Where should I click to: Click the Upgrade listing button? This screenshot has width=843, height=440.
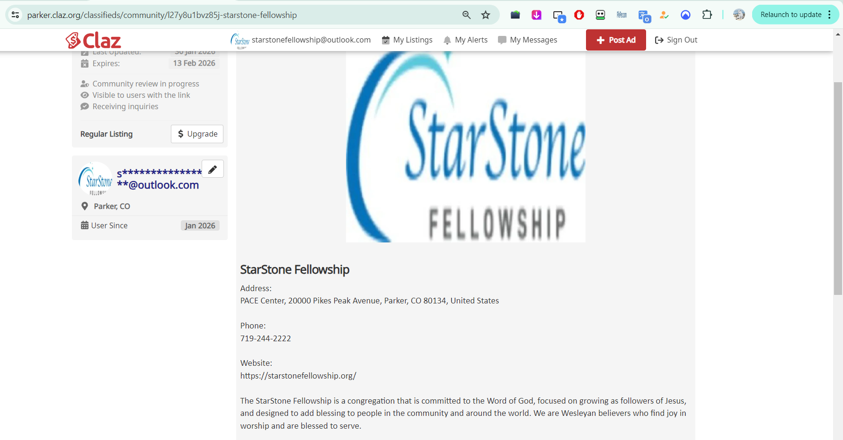coord(197,134)
